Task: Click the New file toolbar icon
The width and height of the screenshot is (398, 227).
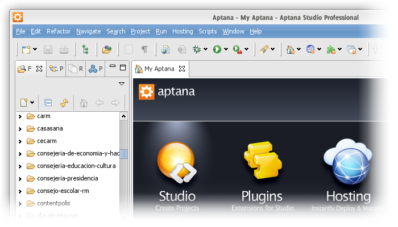Action: 26,49
